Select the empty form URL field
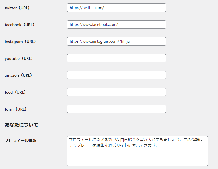The image size is (218, 169). 116,109
